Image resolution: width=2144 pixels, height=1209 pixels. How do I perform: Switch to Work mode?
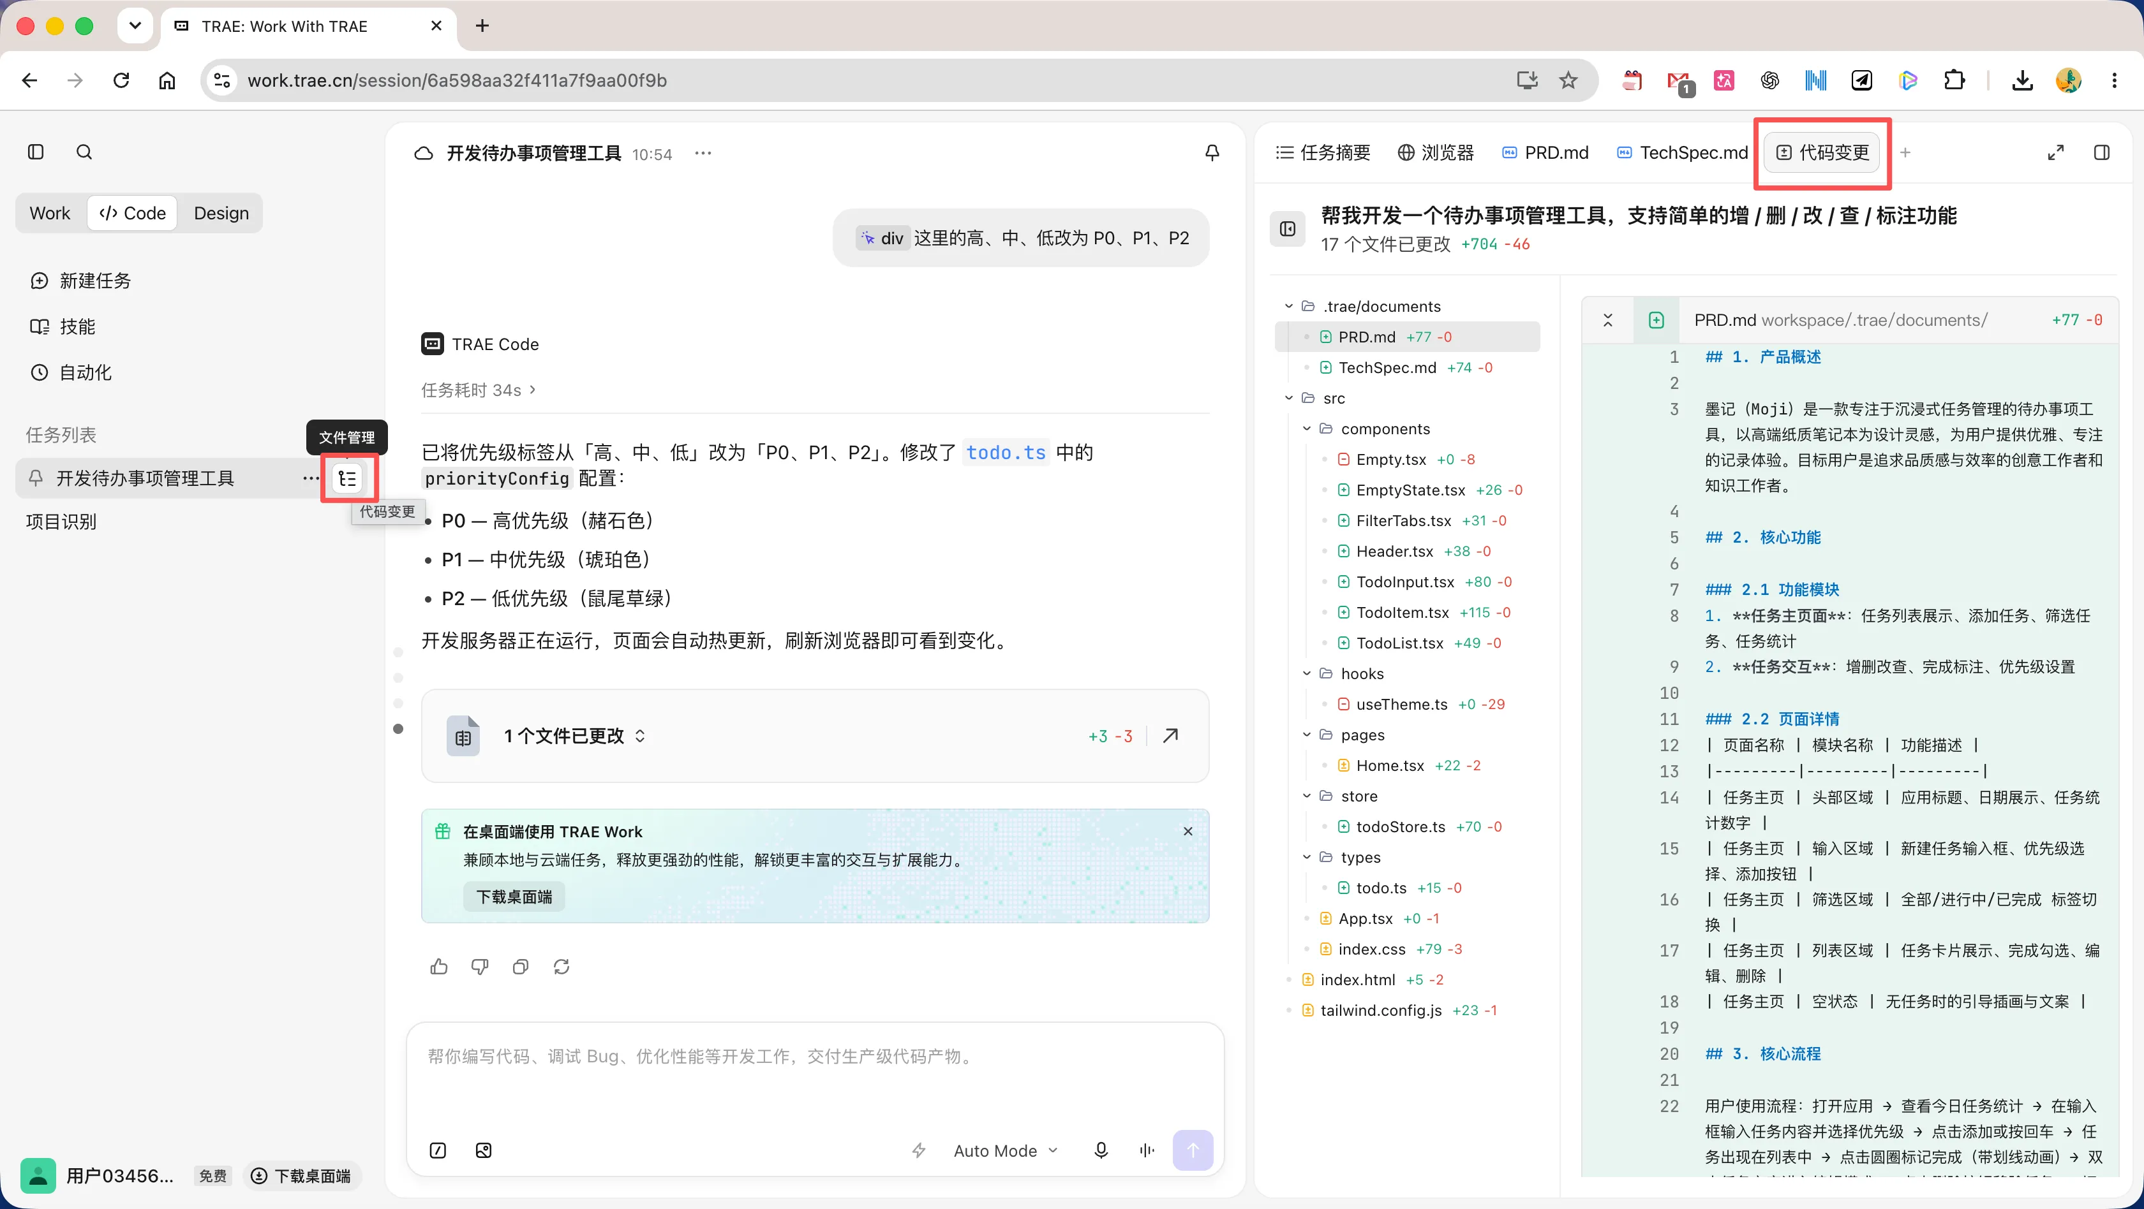(x=50, y=214)
